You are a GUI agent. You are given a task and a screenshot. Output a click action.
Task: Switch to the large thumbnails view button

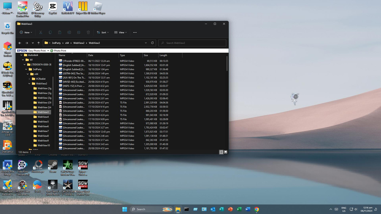click(x=226, y=152)
